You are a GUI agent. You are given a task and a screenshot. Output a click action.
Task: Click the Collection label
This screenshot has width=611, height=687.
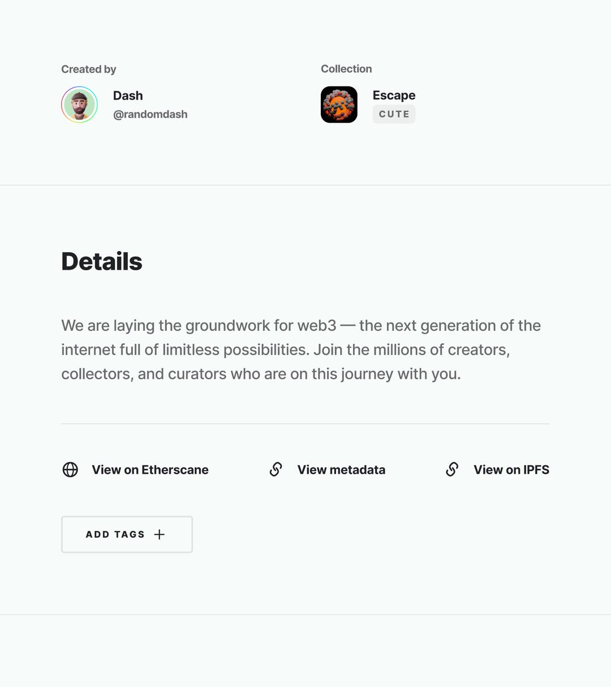346,68
